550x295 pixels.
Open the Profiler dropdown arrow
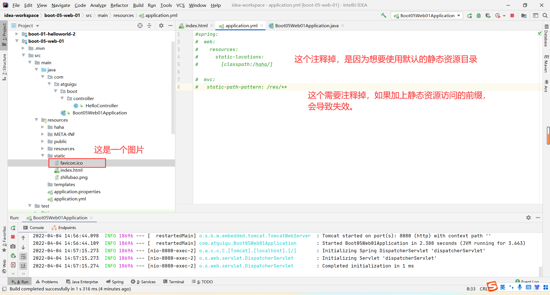click(x=504, y=16)
